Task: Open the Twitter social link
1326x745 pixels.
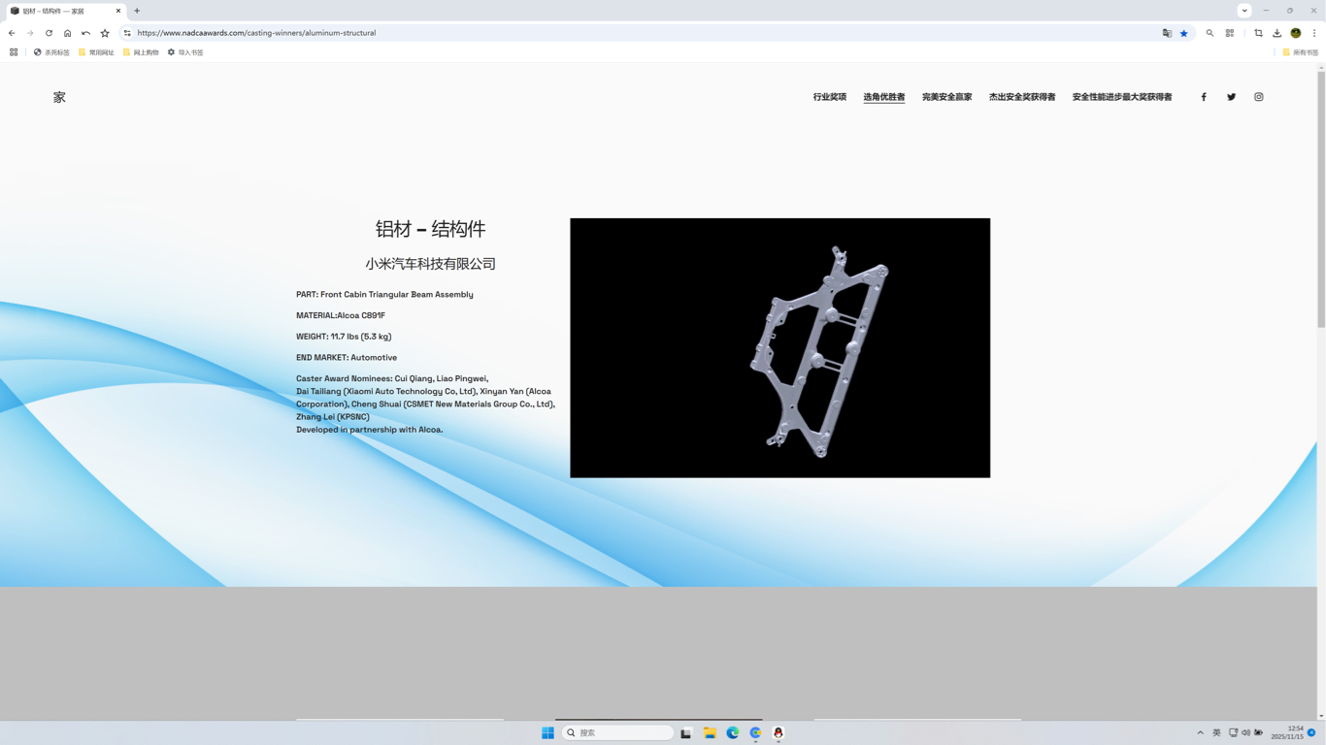Action: [1231, 97]
